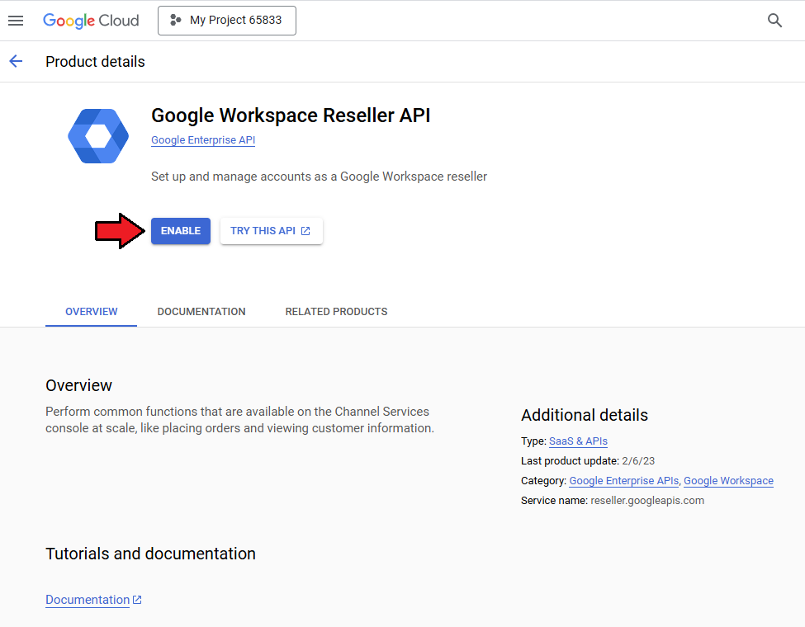Open the hamburger navigation menu
The width and height of the screenshot is (805, 627).
click(x=16, y=21)
